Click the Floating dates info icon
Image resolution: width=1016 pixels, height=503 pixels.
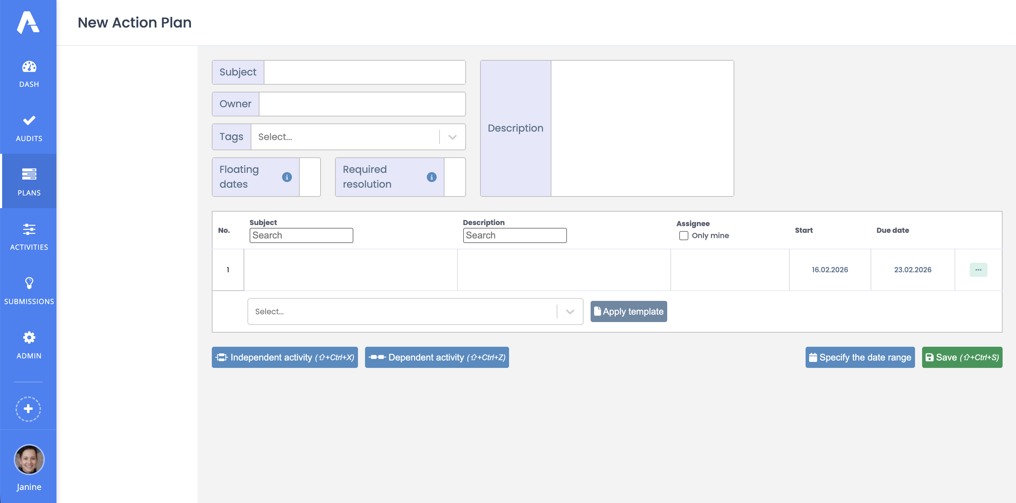tap(287, 177)
